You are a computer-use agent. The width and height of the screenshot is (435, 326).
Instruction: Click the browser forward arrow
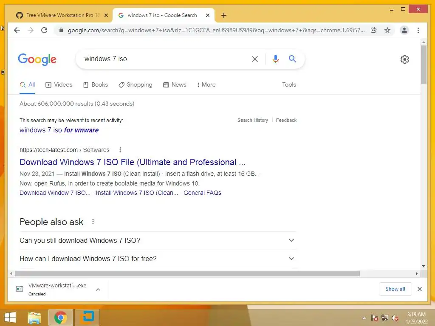[31, 30]
